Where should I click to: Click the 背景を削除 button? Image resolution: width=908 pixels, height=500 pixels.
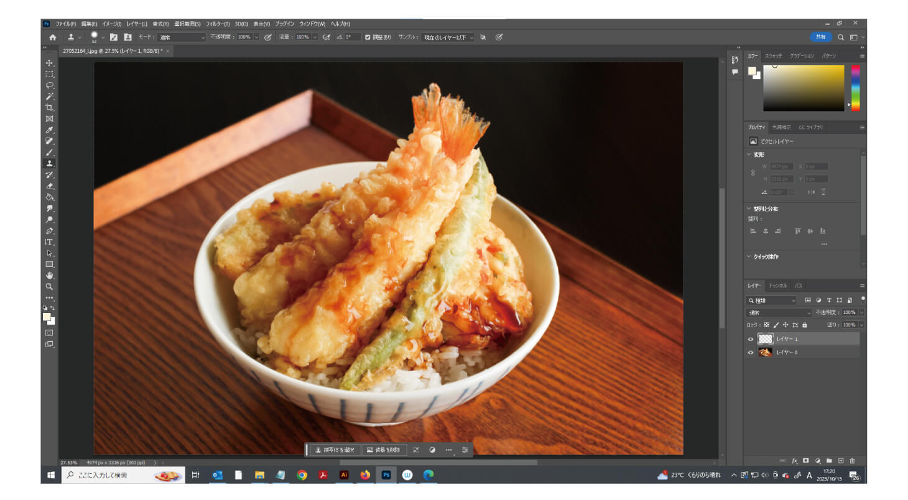pyautogui.click(x=384, y=450)
